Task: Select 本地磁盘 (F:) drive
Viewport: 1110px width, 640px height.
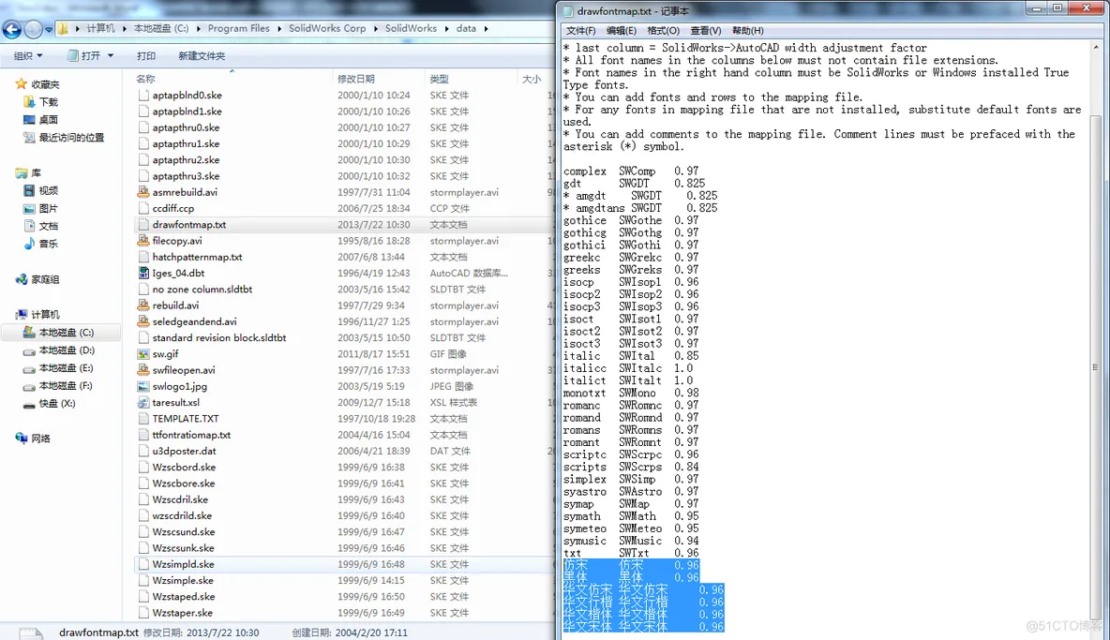Action: tap(66, 385)
